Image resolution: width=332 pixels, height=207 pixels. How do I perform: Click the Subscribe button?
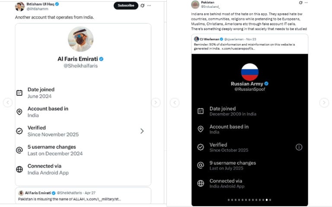point(126,6)
